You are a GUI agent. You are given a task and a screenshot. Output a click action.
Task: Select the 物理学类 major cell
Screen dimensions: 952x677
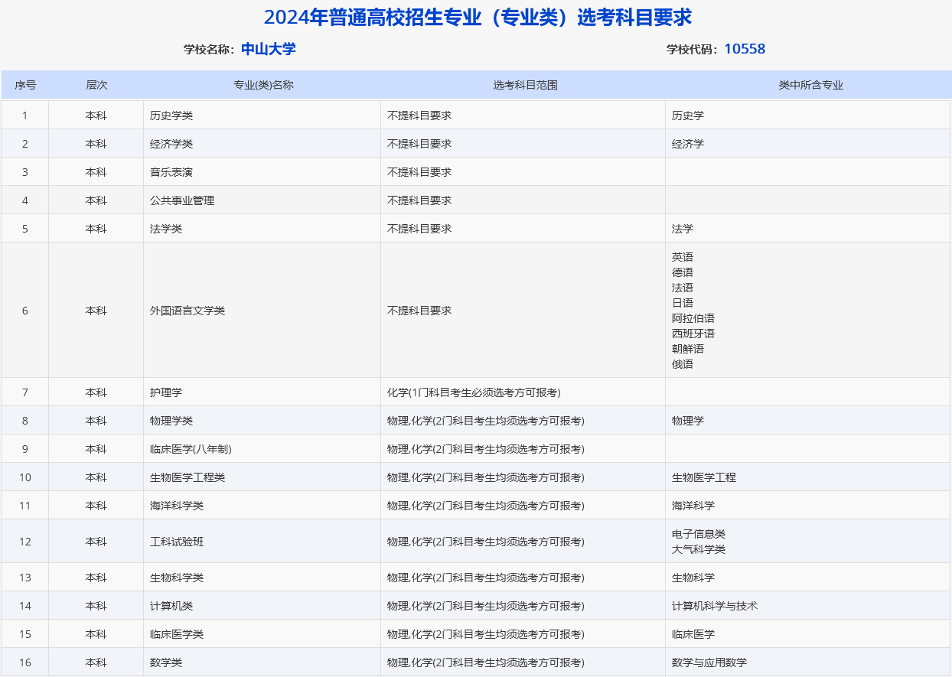click(x=262, y=421)
